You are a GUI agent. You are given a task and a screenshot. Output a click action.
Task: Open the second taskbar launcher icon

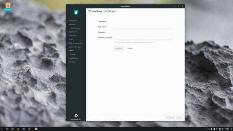7,129
